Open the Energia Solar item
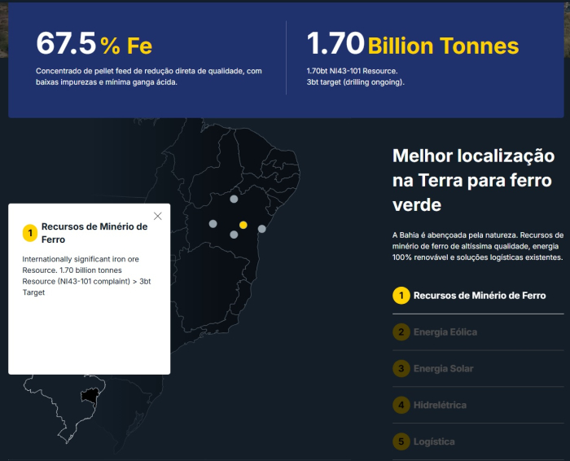The height and width of the screenshot is (461, 570). pos(443,369)
